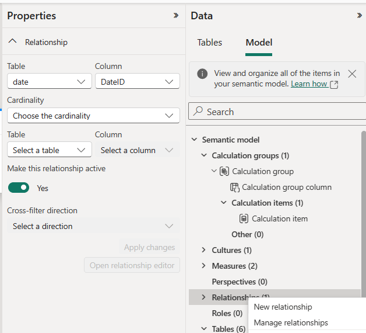This screenshot has height=333, width=366.
Task: Open the DateID column dropdown
Action: click(x=138, y=81)
